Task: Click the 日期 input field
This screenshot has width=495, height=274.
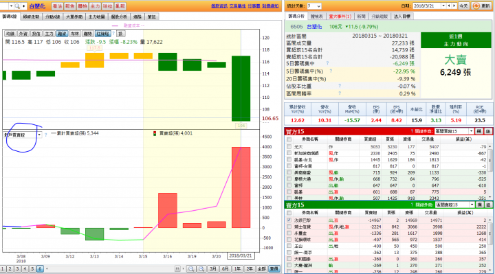Action: click(x=427, y=6)
